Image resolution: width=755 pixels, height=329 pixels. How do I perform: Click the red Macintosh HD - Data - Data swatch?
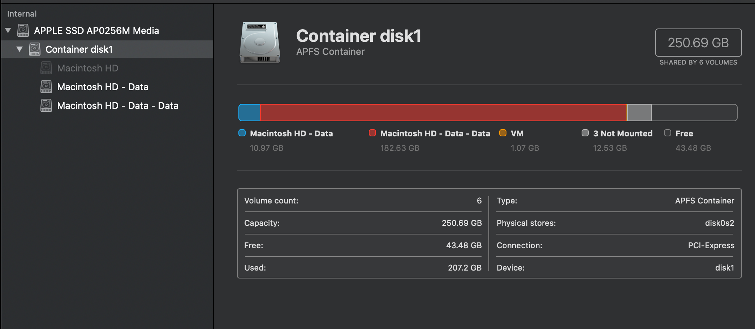[372, 133]
